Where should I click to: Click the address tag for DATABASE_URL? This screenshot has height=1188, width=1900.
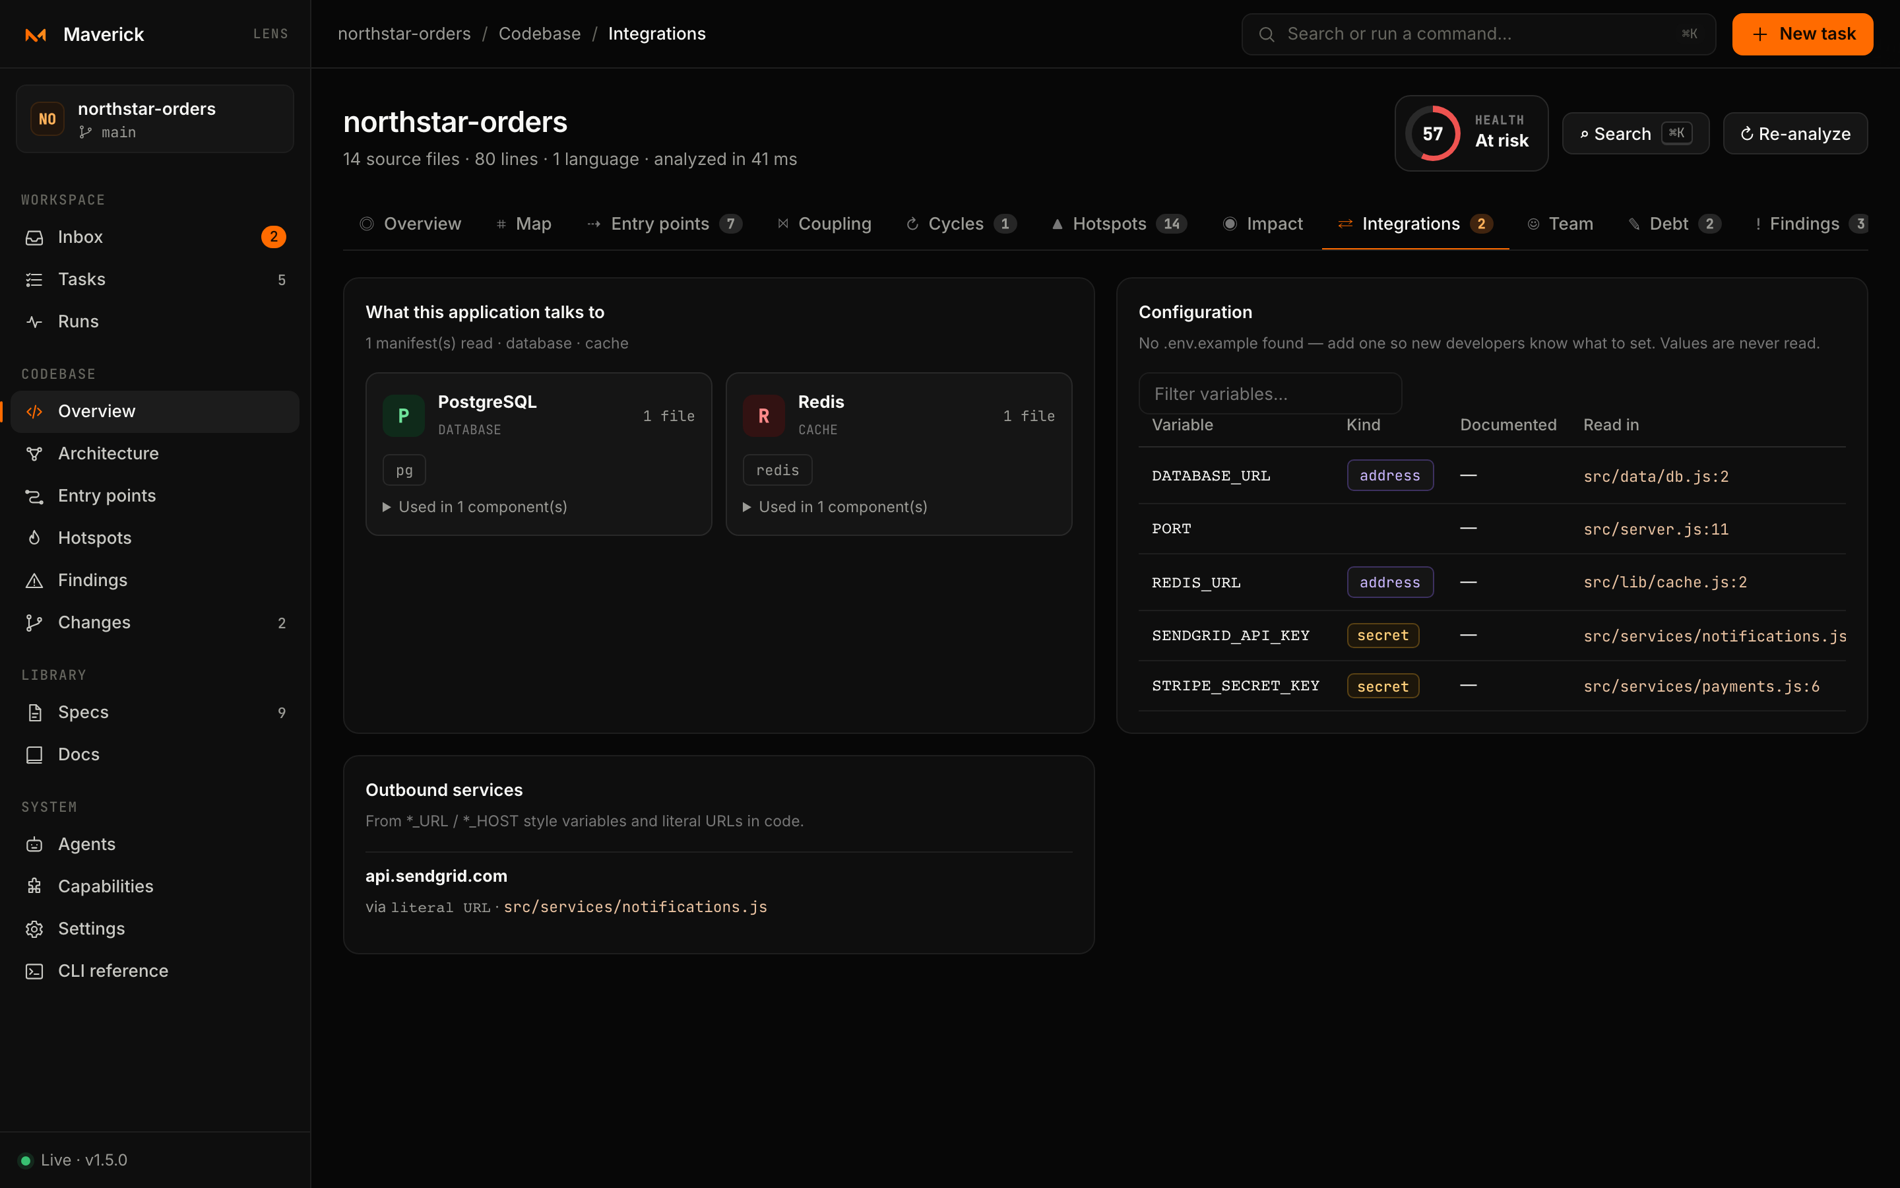[1389, 475]
